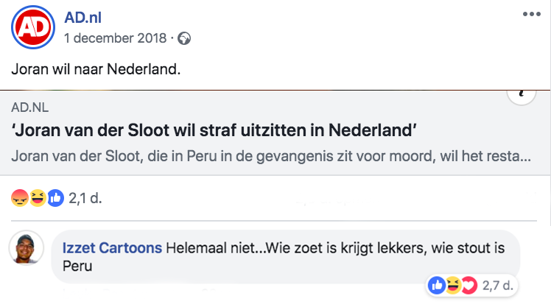Screen dimensions: 551x304
Task: Click the haha reaction icon on the comment
Action: [453, 284]
